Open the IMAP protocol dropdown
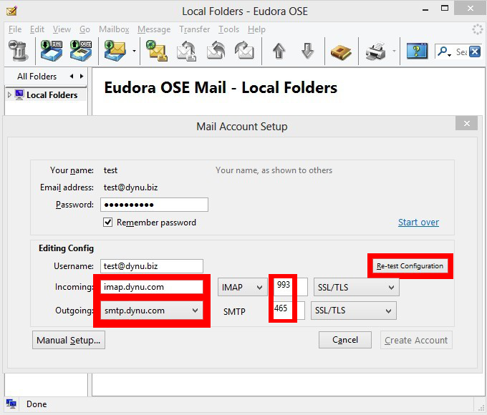This screenshot has height=415, width=487. click(x=242, y=288)
